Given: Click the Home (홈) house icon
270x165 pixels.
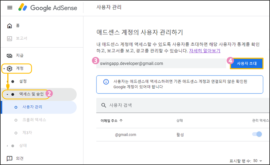Looking at the screenshot, I should click(x=9, y=26).
